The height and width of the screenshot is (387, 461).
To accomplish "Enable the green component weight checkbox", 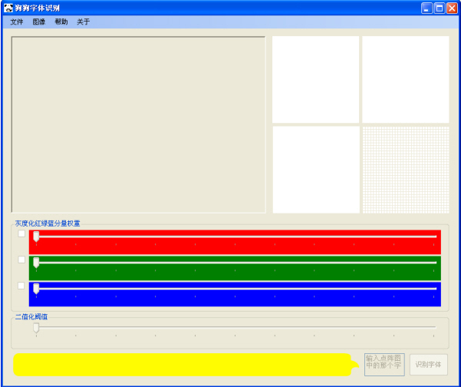I will tap(21, 260).
